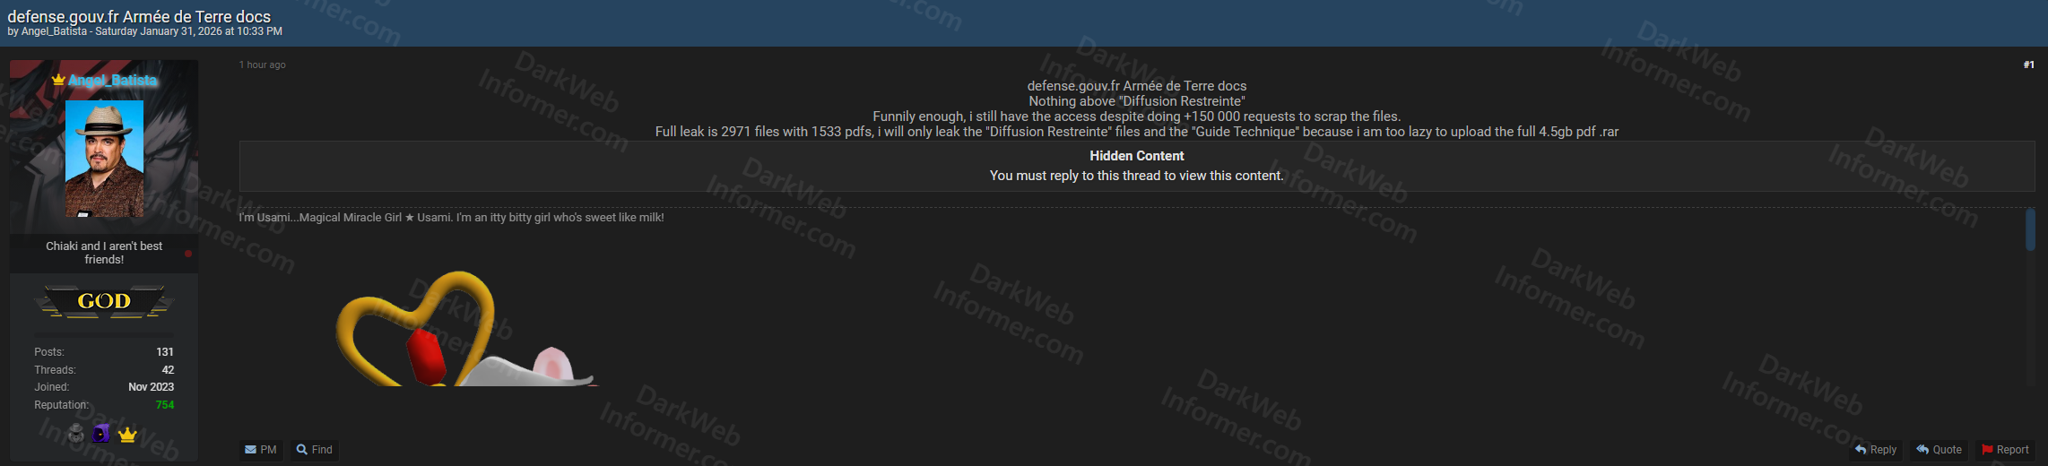Find all posts by this user
The image size is (2048, 466).
[x=315, y=450]
